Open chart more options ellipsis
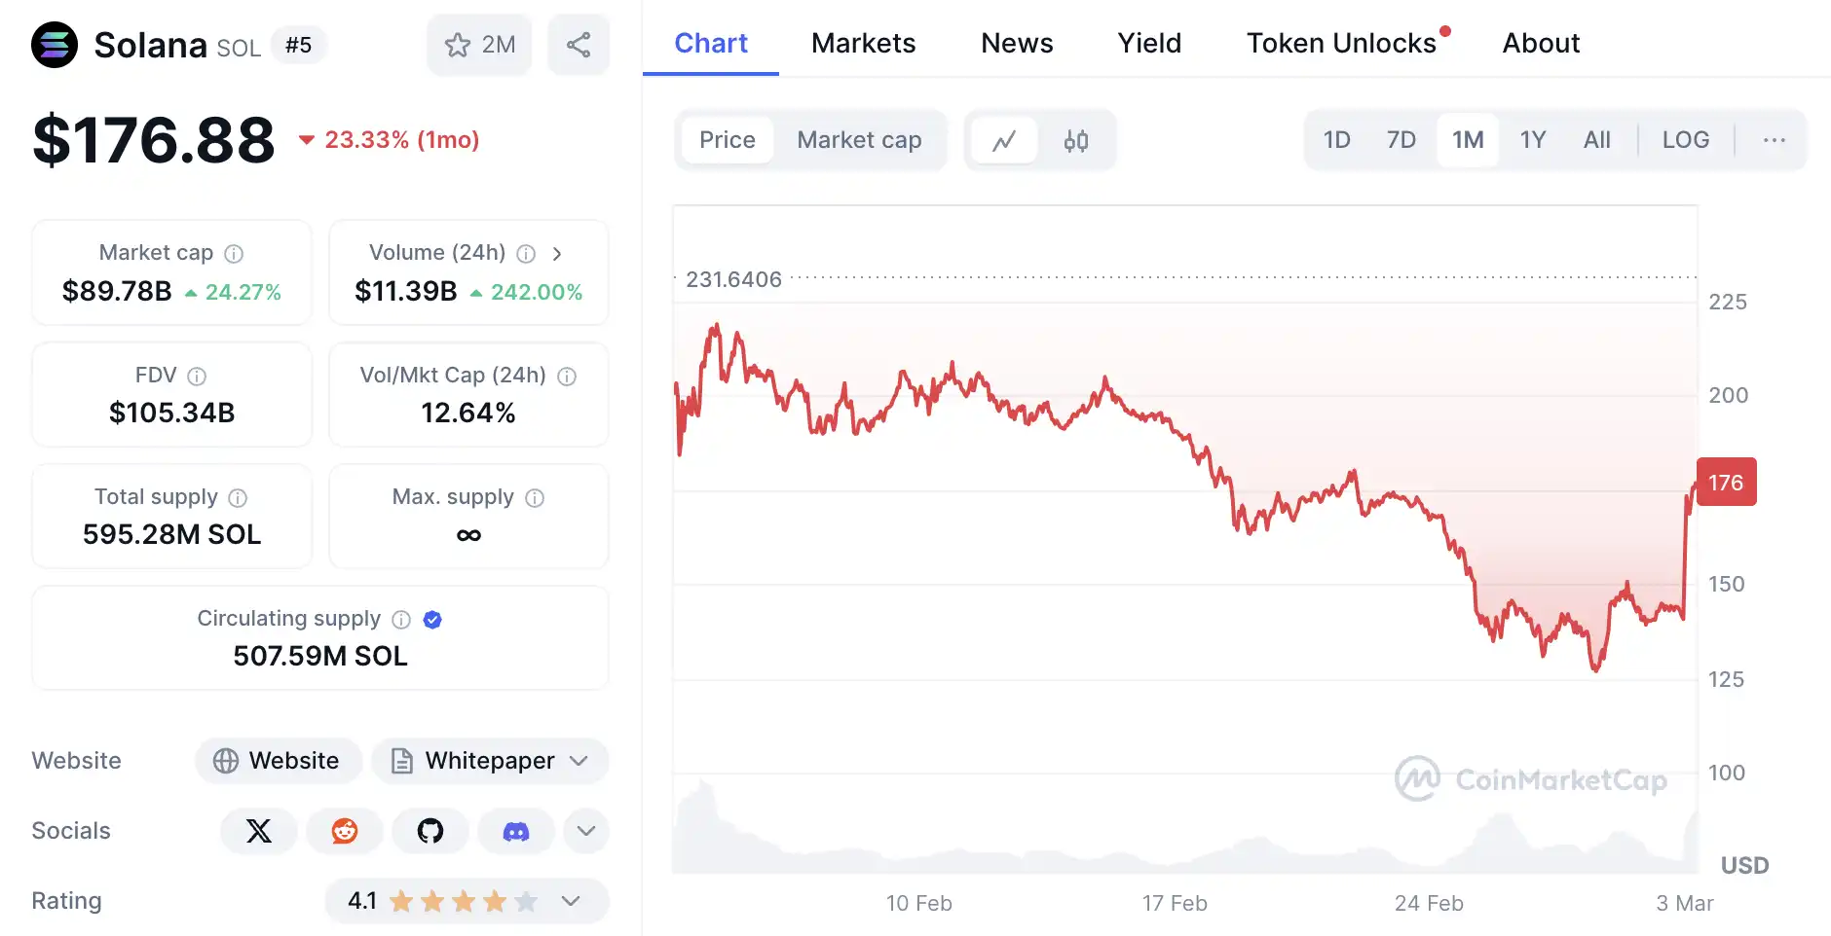 [x=1774, y=140]
